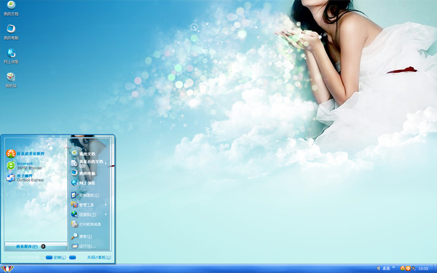Open the 我的文档 desktop icon
437x273 pixels.
11,8
